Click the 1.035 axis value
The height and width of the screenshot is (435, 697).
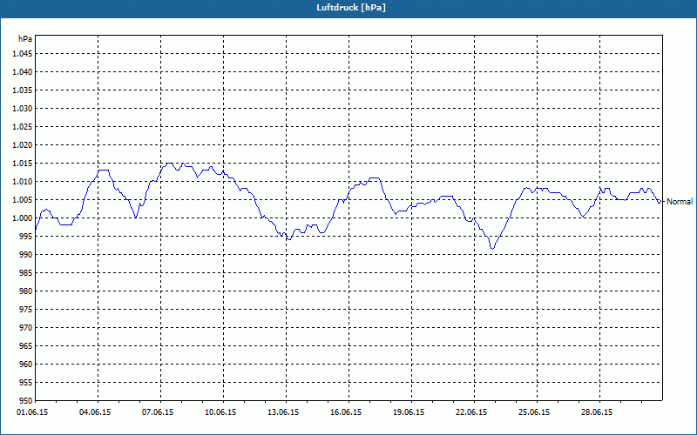tap(23, 90)
